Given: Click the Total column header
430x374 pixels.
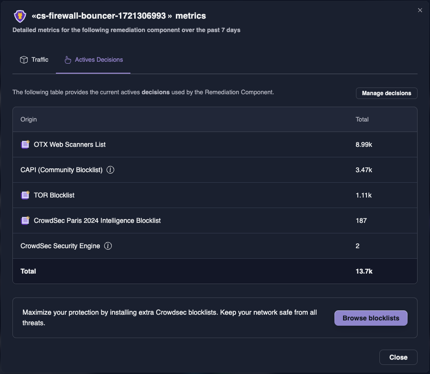Looking at the screenshot, I should pyautogui.click(x=362, y=120).
